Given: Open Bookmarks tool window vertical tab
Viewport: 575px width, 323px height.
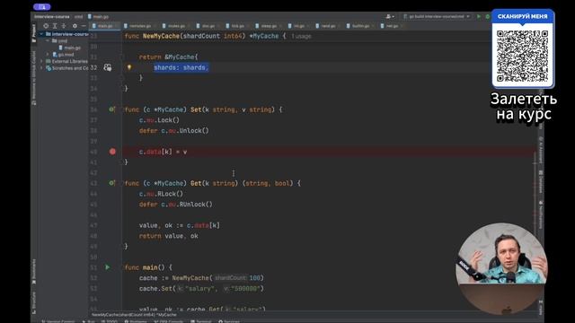Looking at the screenshot, I should pyautogui.click(x=34, y=271).
